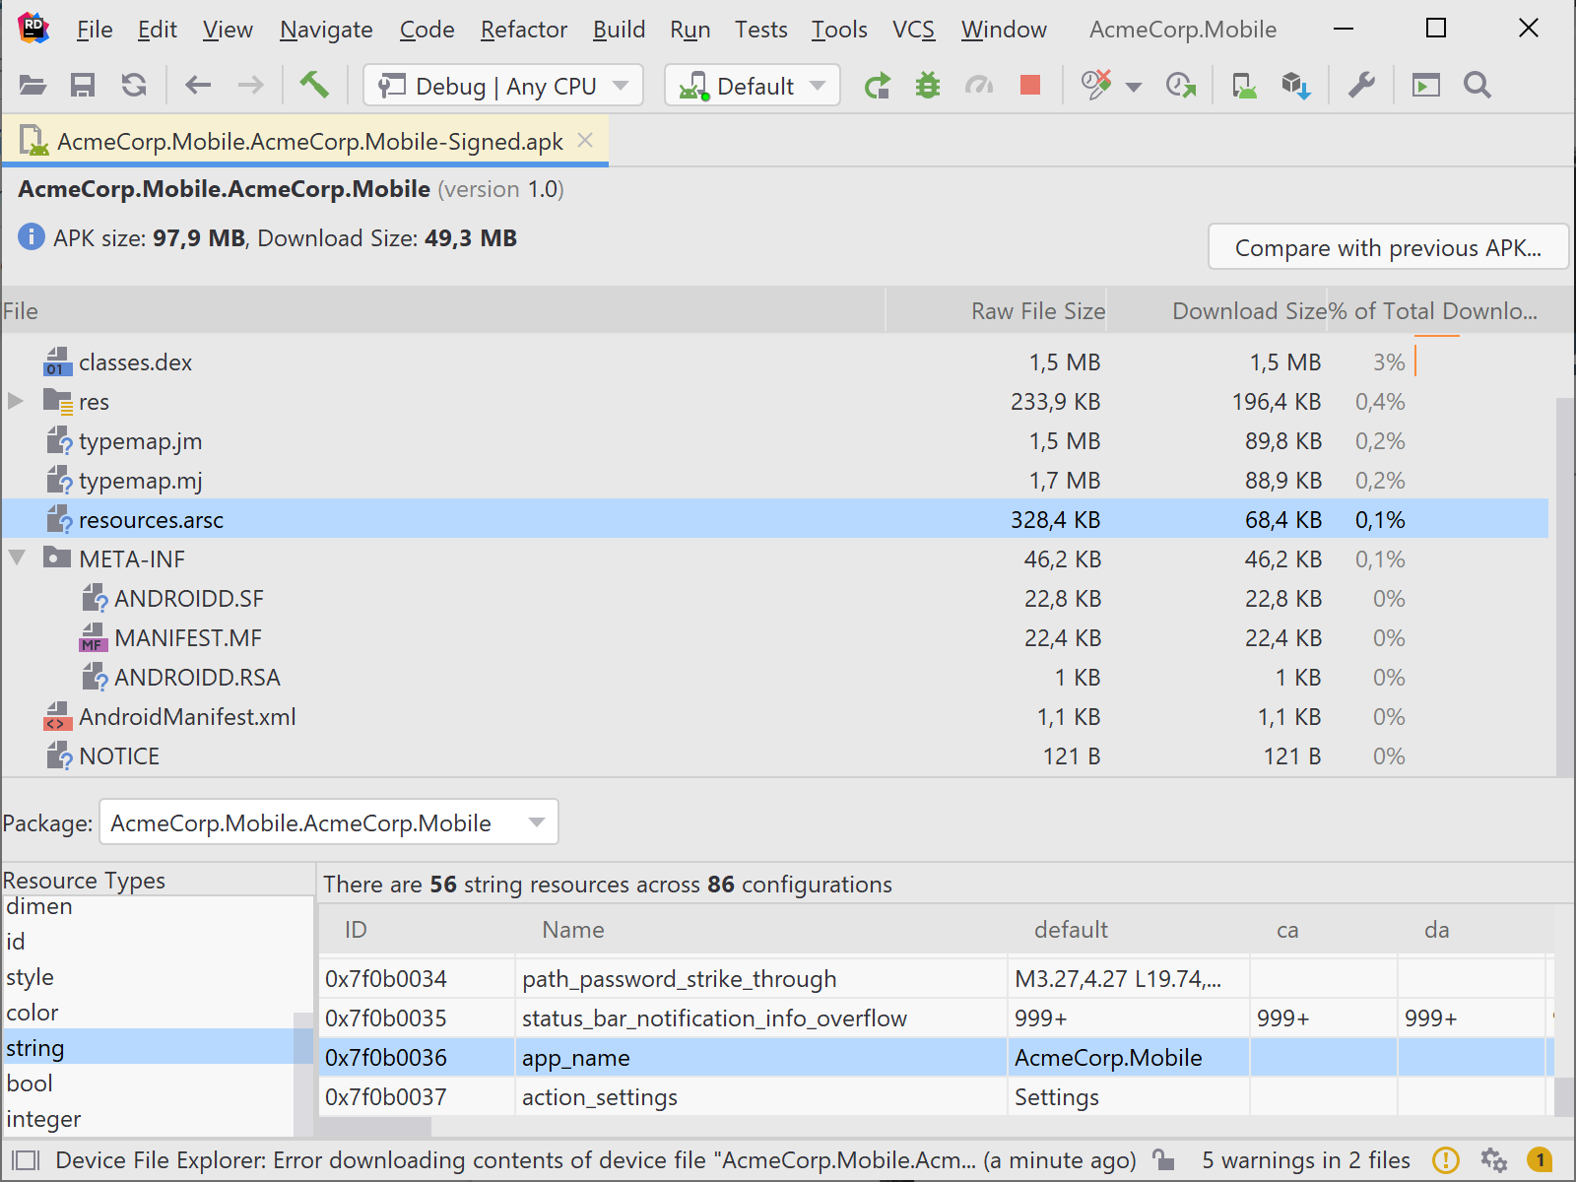Select style resource type
Viewport: 1576px width, 1182px height.
coord(148,977)
